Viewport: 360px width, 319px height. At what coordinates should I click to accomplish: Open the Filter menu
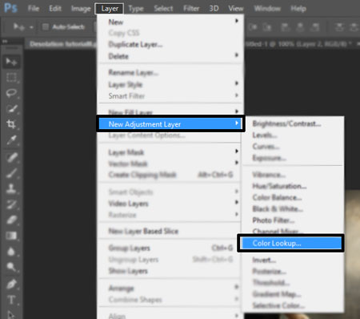pyautogui.click(x=191, y=9)
